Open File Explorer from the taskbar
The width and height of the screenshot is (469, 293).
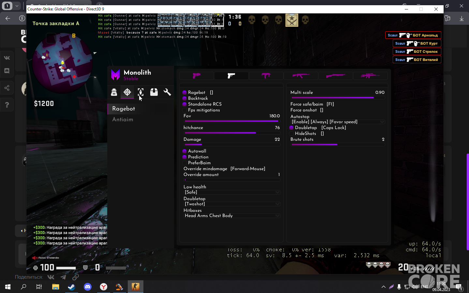click(55, 287)
